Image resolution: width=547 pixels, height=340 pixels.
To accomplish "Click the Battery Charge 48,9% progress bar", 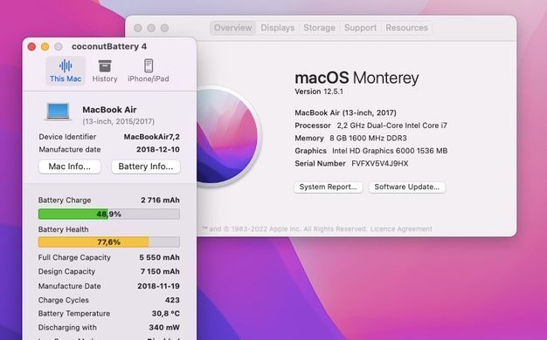I will (109, 214).
